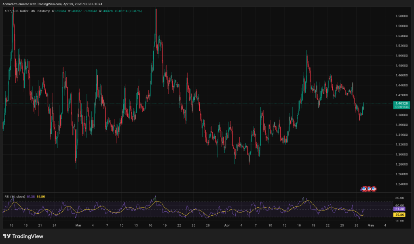Click the Apr label on the time axis
This screenshot has width=414, height=244.
click(227, 225)
